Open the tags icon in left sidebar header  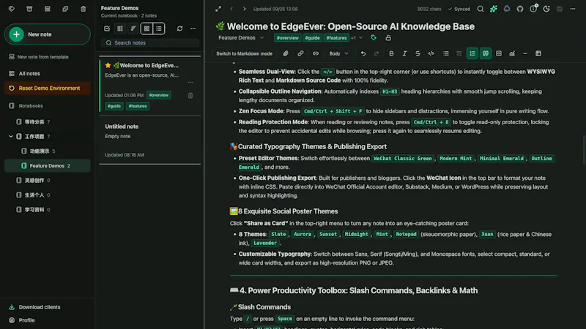pyautogui.click(x=11, y=9)
